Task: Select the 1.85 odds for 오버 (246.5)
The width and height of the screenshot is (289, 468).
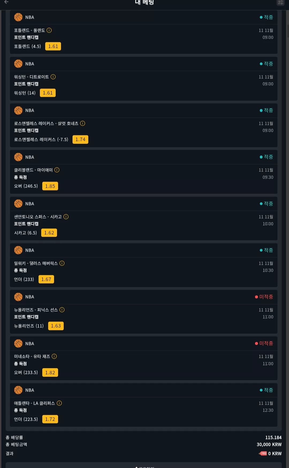Action: pyautogui.click(x=50, y=186)
